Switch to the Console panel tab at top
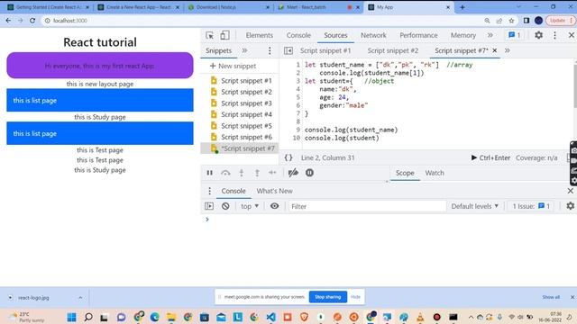Image resolution: width=577 pixels, height=324 pixels. pyautogui.click(x=298, y=35)
